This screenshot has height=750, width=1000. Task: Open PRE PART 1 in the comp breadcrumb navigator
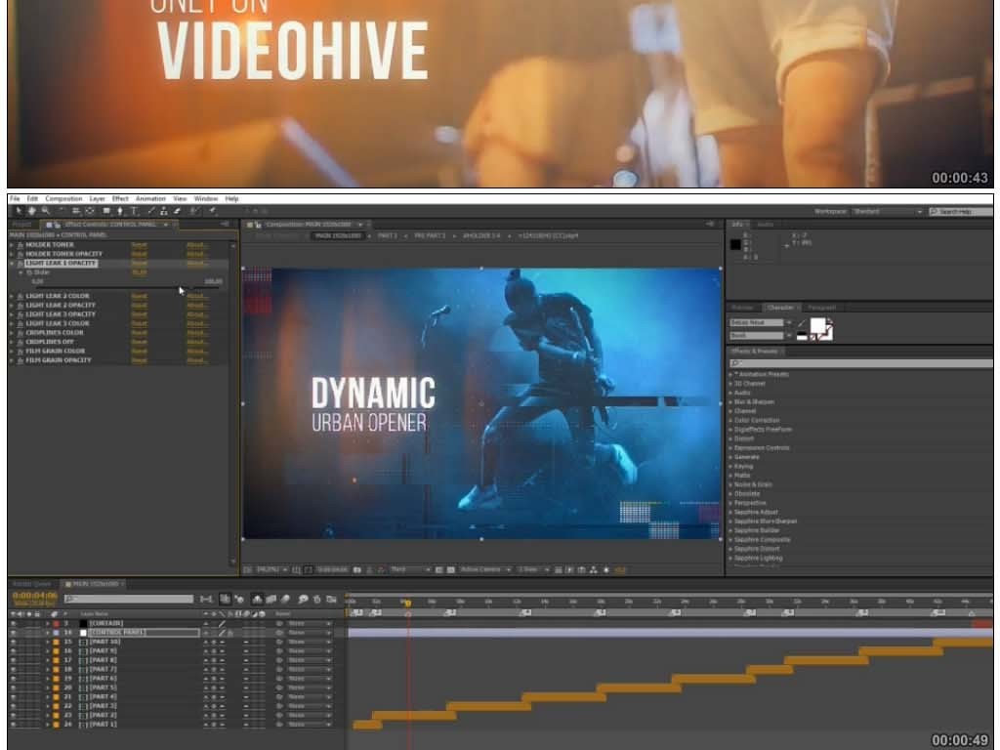click(x=430, y=235)
